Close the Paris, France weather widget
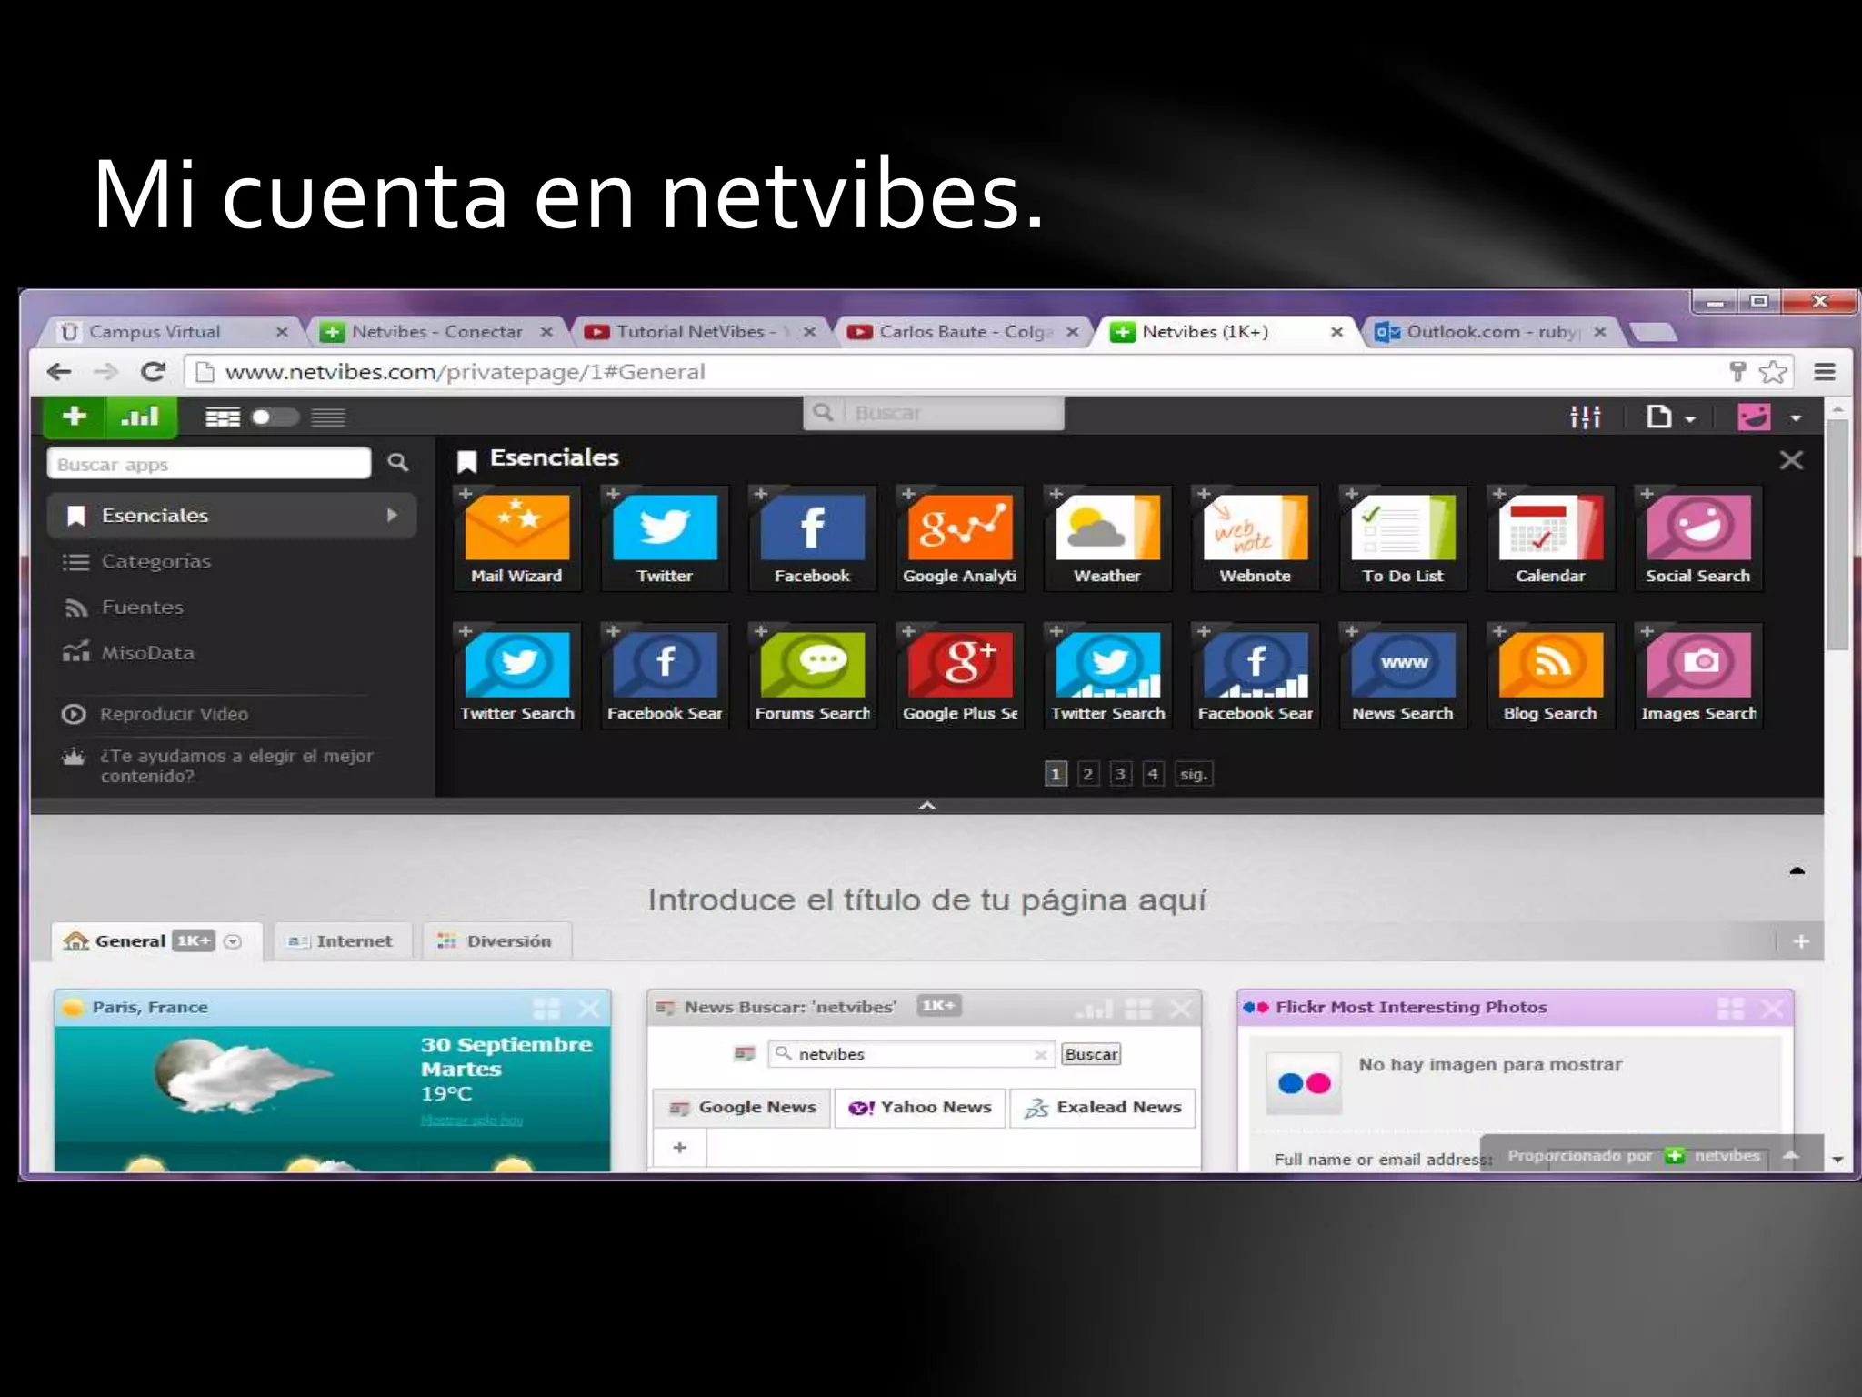Image resolution: width=1862 pixels, height=1397 pixels. coord(589,1008)
